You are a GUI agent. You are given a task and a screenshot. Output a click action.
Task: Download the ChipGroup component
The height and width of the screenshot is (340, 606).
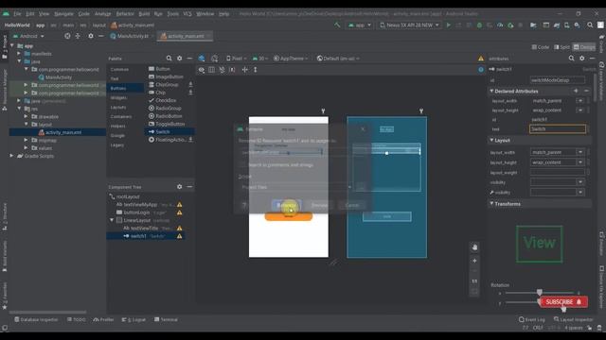point(190,84)
